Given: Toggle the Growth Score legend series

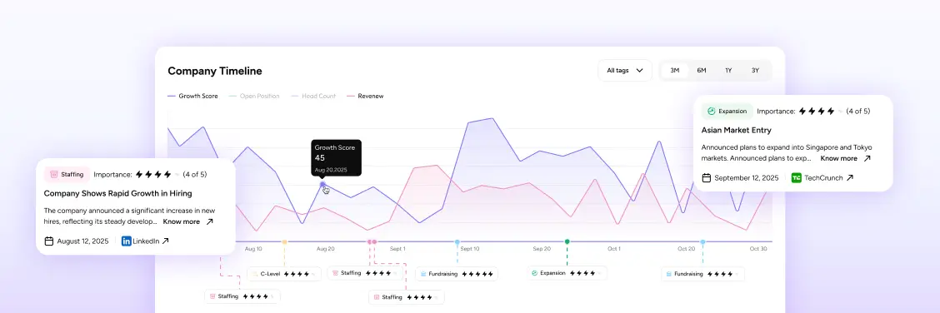Looking at the screenshot, I should tap(193, 96).
